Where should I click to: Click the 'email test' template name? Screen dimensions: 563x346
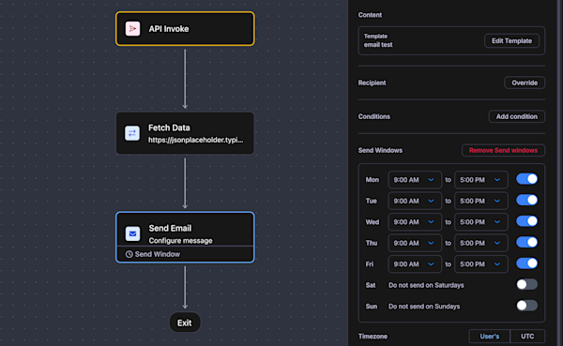(378, 45)
